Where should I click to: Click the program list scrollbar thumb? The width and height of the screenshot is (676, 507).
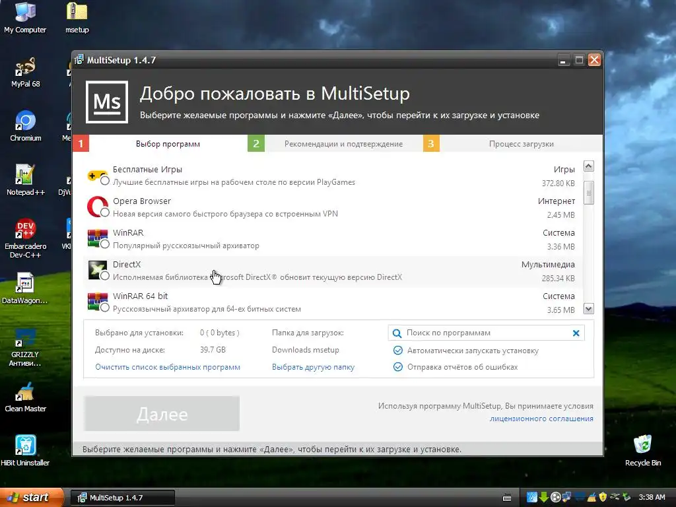[x=588, y=193]
